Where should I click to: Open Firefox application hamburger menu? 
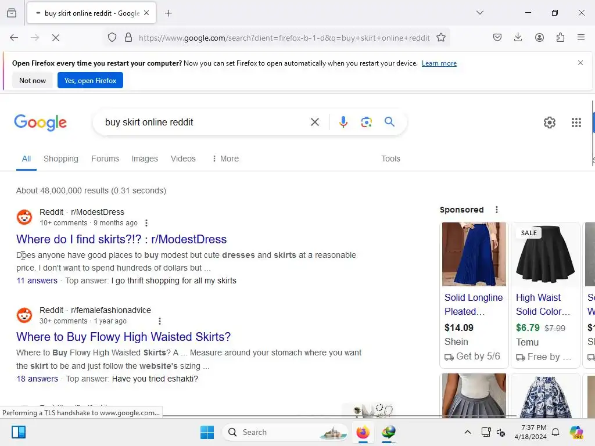point(581,37)
